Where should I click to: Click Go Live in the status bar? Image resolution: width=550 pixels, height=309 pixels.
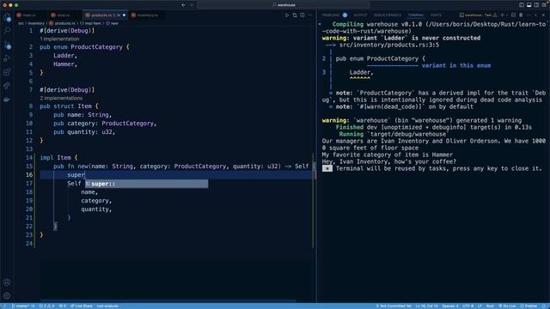507,306
